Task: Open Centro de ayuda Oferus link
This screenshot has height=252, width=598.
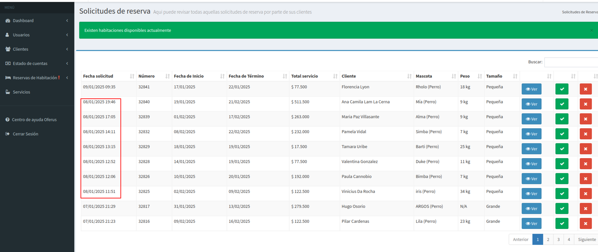Action: [34, 120]
